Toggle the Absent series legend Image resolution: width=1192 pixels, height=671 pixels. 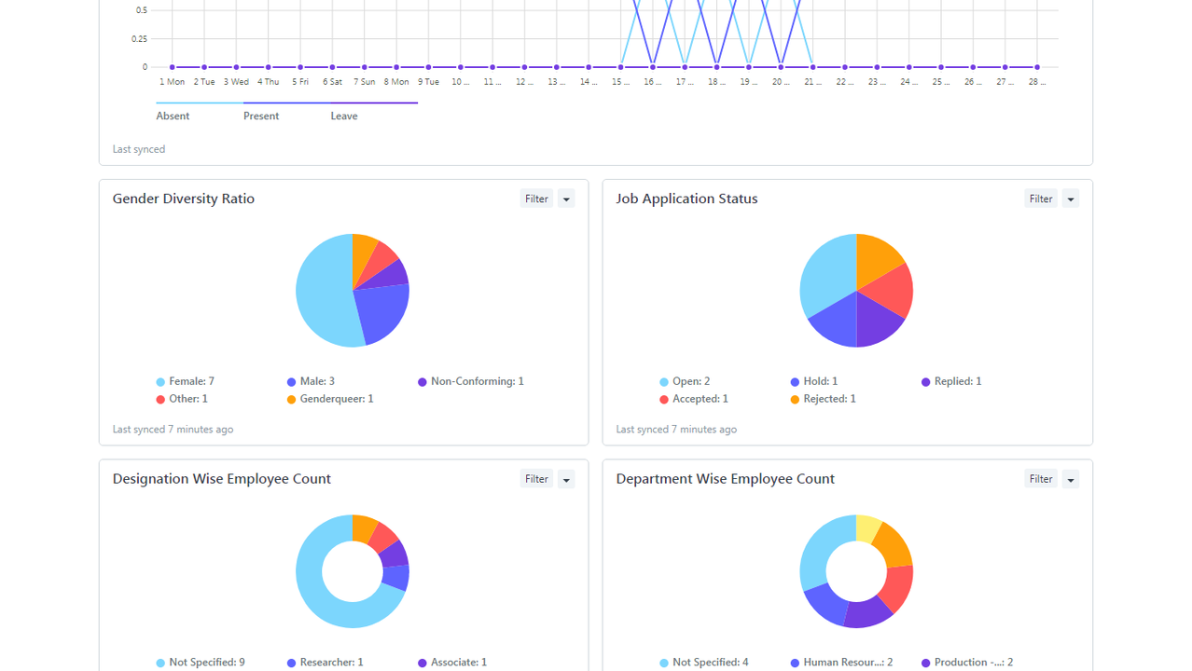click(173, 116)
